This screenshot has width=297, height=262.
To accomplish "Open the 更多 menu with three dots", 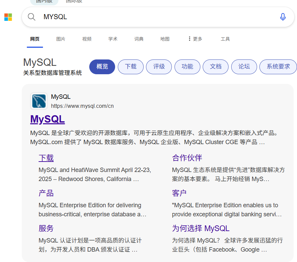I will pos(195,39).
